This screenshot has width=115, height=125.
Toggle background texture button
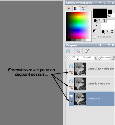pyautogui.click(x=108, y=32)
